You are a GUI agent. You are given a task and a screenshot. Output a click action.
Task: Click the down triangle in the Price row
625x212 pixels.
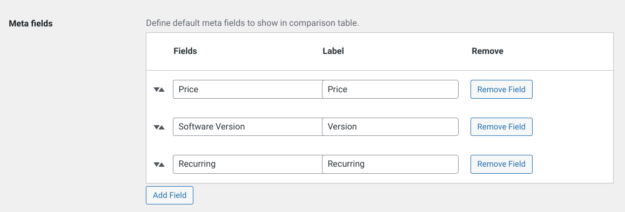tap(157, 90)
